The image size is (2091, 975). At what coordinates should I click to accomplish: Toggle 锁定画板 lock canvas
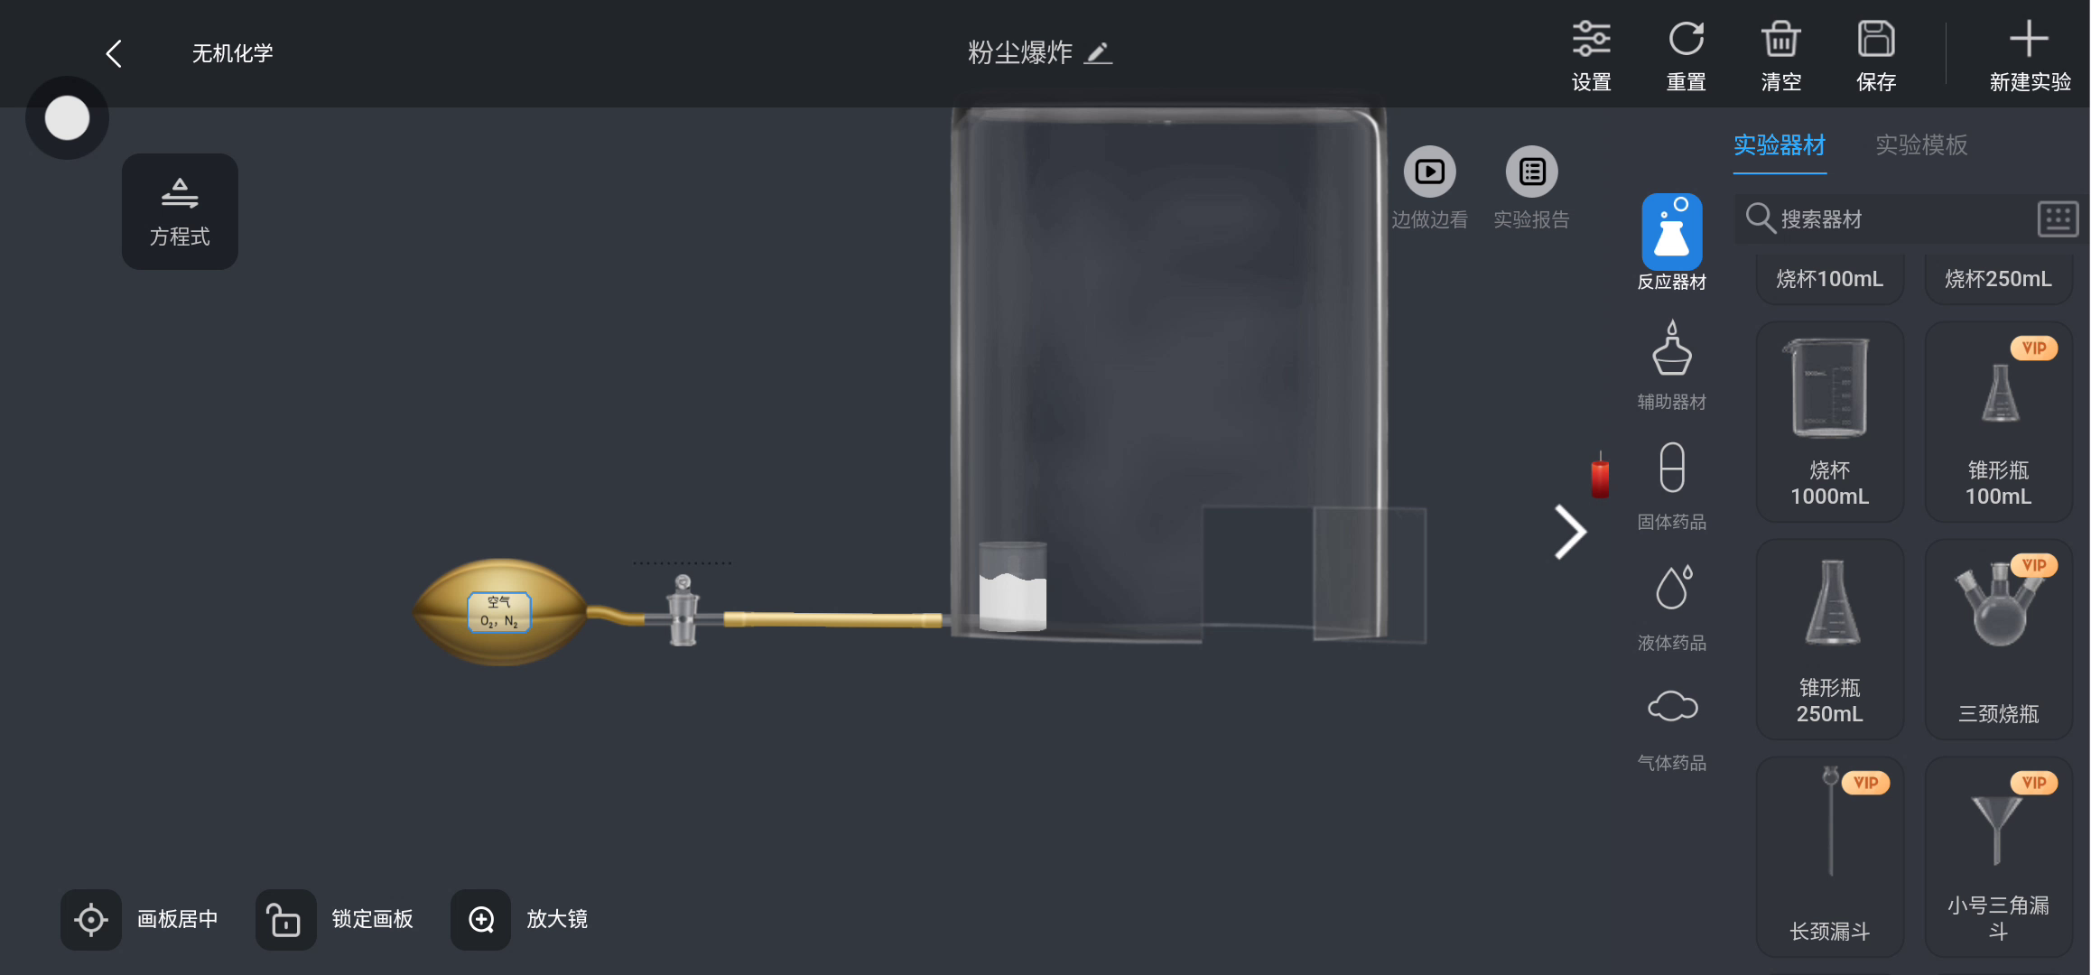coord(285,919)
